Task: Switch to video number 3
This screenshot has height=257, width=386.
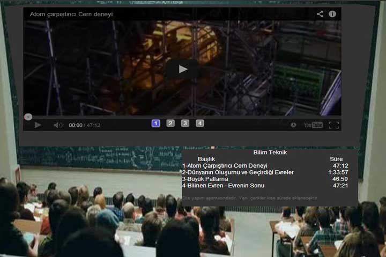Action: coord(185,123)
